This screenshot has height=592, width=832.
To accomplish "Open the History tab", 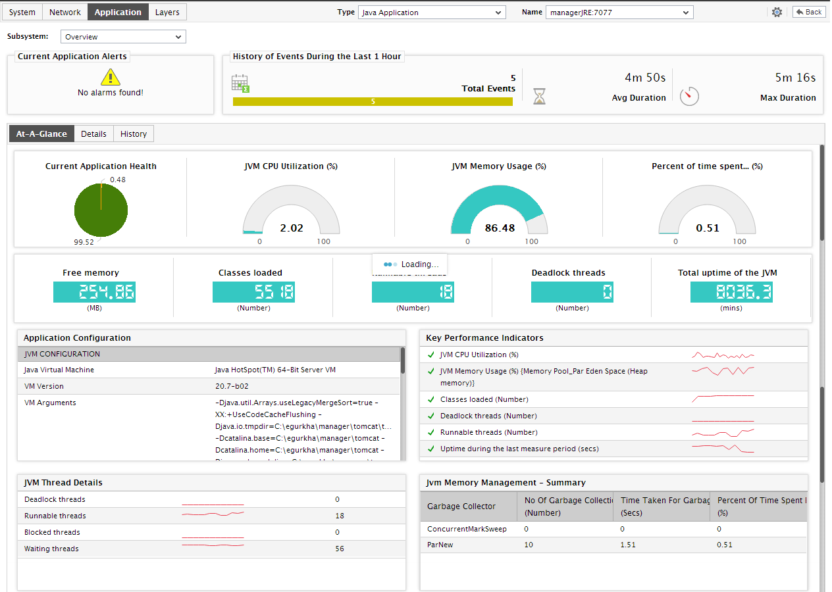I will point(134,134).
